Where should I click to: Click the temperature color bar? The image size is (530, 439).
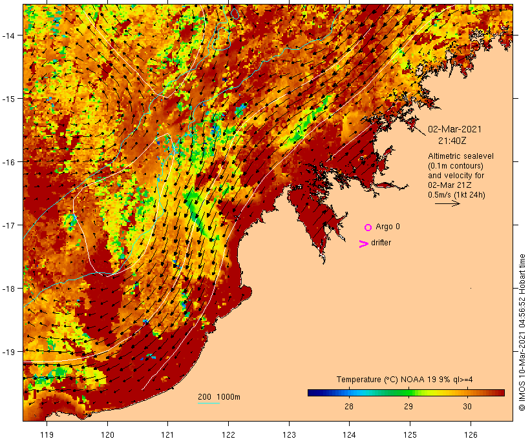tap(406, 393)
